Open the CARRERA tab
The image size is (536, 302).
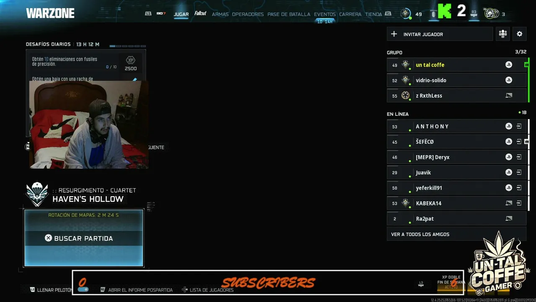click(350, 14)
